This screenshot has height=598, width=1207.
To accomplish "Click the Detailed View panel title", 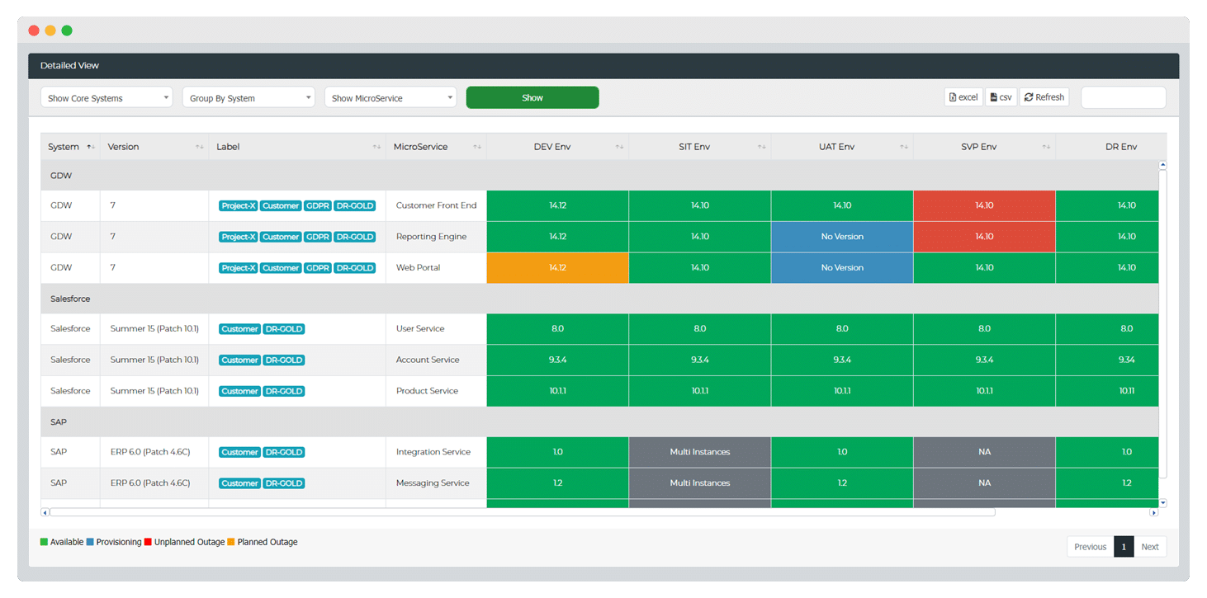I will pyautogui.click(x=69, y=66).
